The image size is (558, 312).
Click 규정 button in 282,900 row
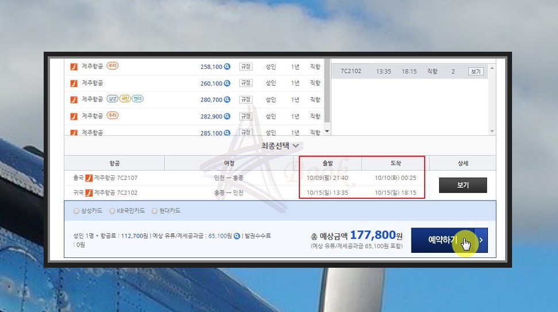click(x=245, y=116)
